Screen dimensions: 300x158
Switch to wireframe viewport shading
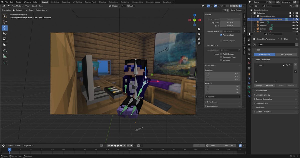tap(231, 6)
